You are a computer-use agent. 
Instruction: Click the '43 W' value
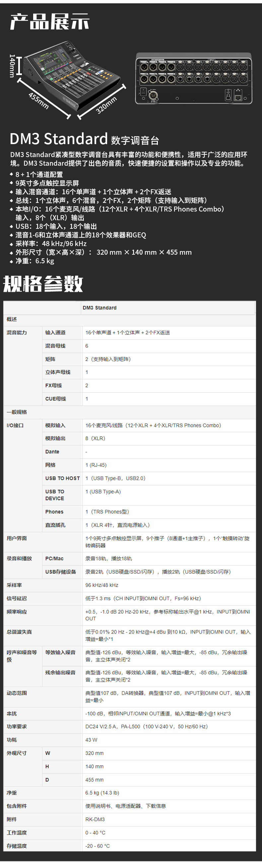[x=91, y=740]
